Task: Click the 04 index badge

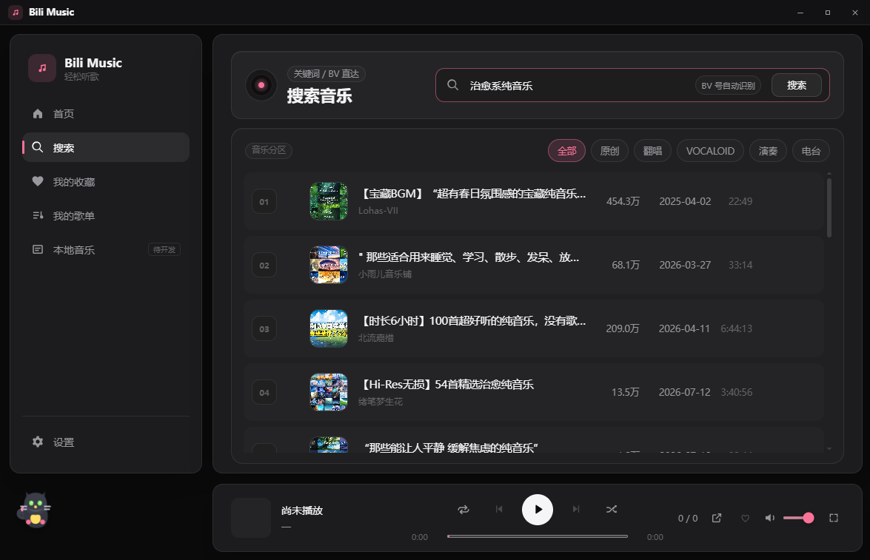Action: click(264, 393)
